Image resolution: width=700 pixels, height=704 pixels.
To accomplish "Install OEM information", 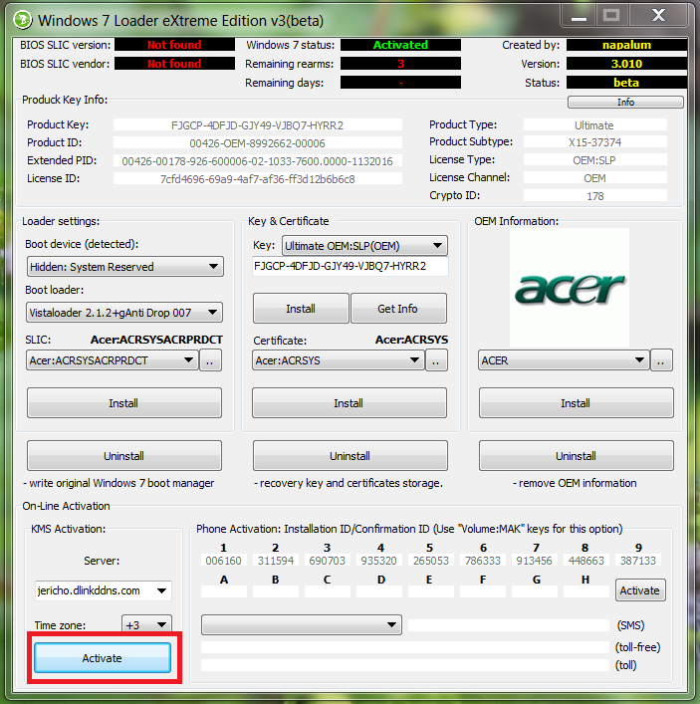I will [x=577, y=403].
